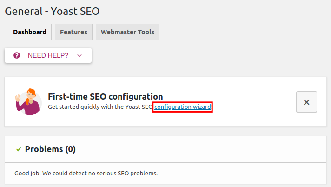Click the word Yoast SEO in notice description
This screenshot has width=331, height=187.
(x=141, y=107)
